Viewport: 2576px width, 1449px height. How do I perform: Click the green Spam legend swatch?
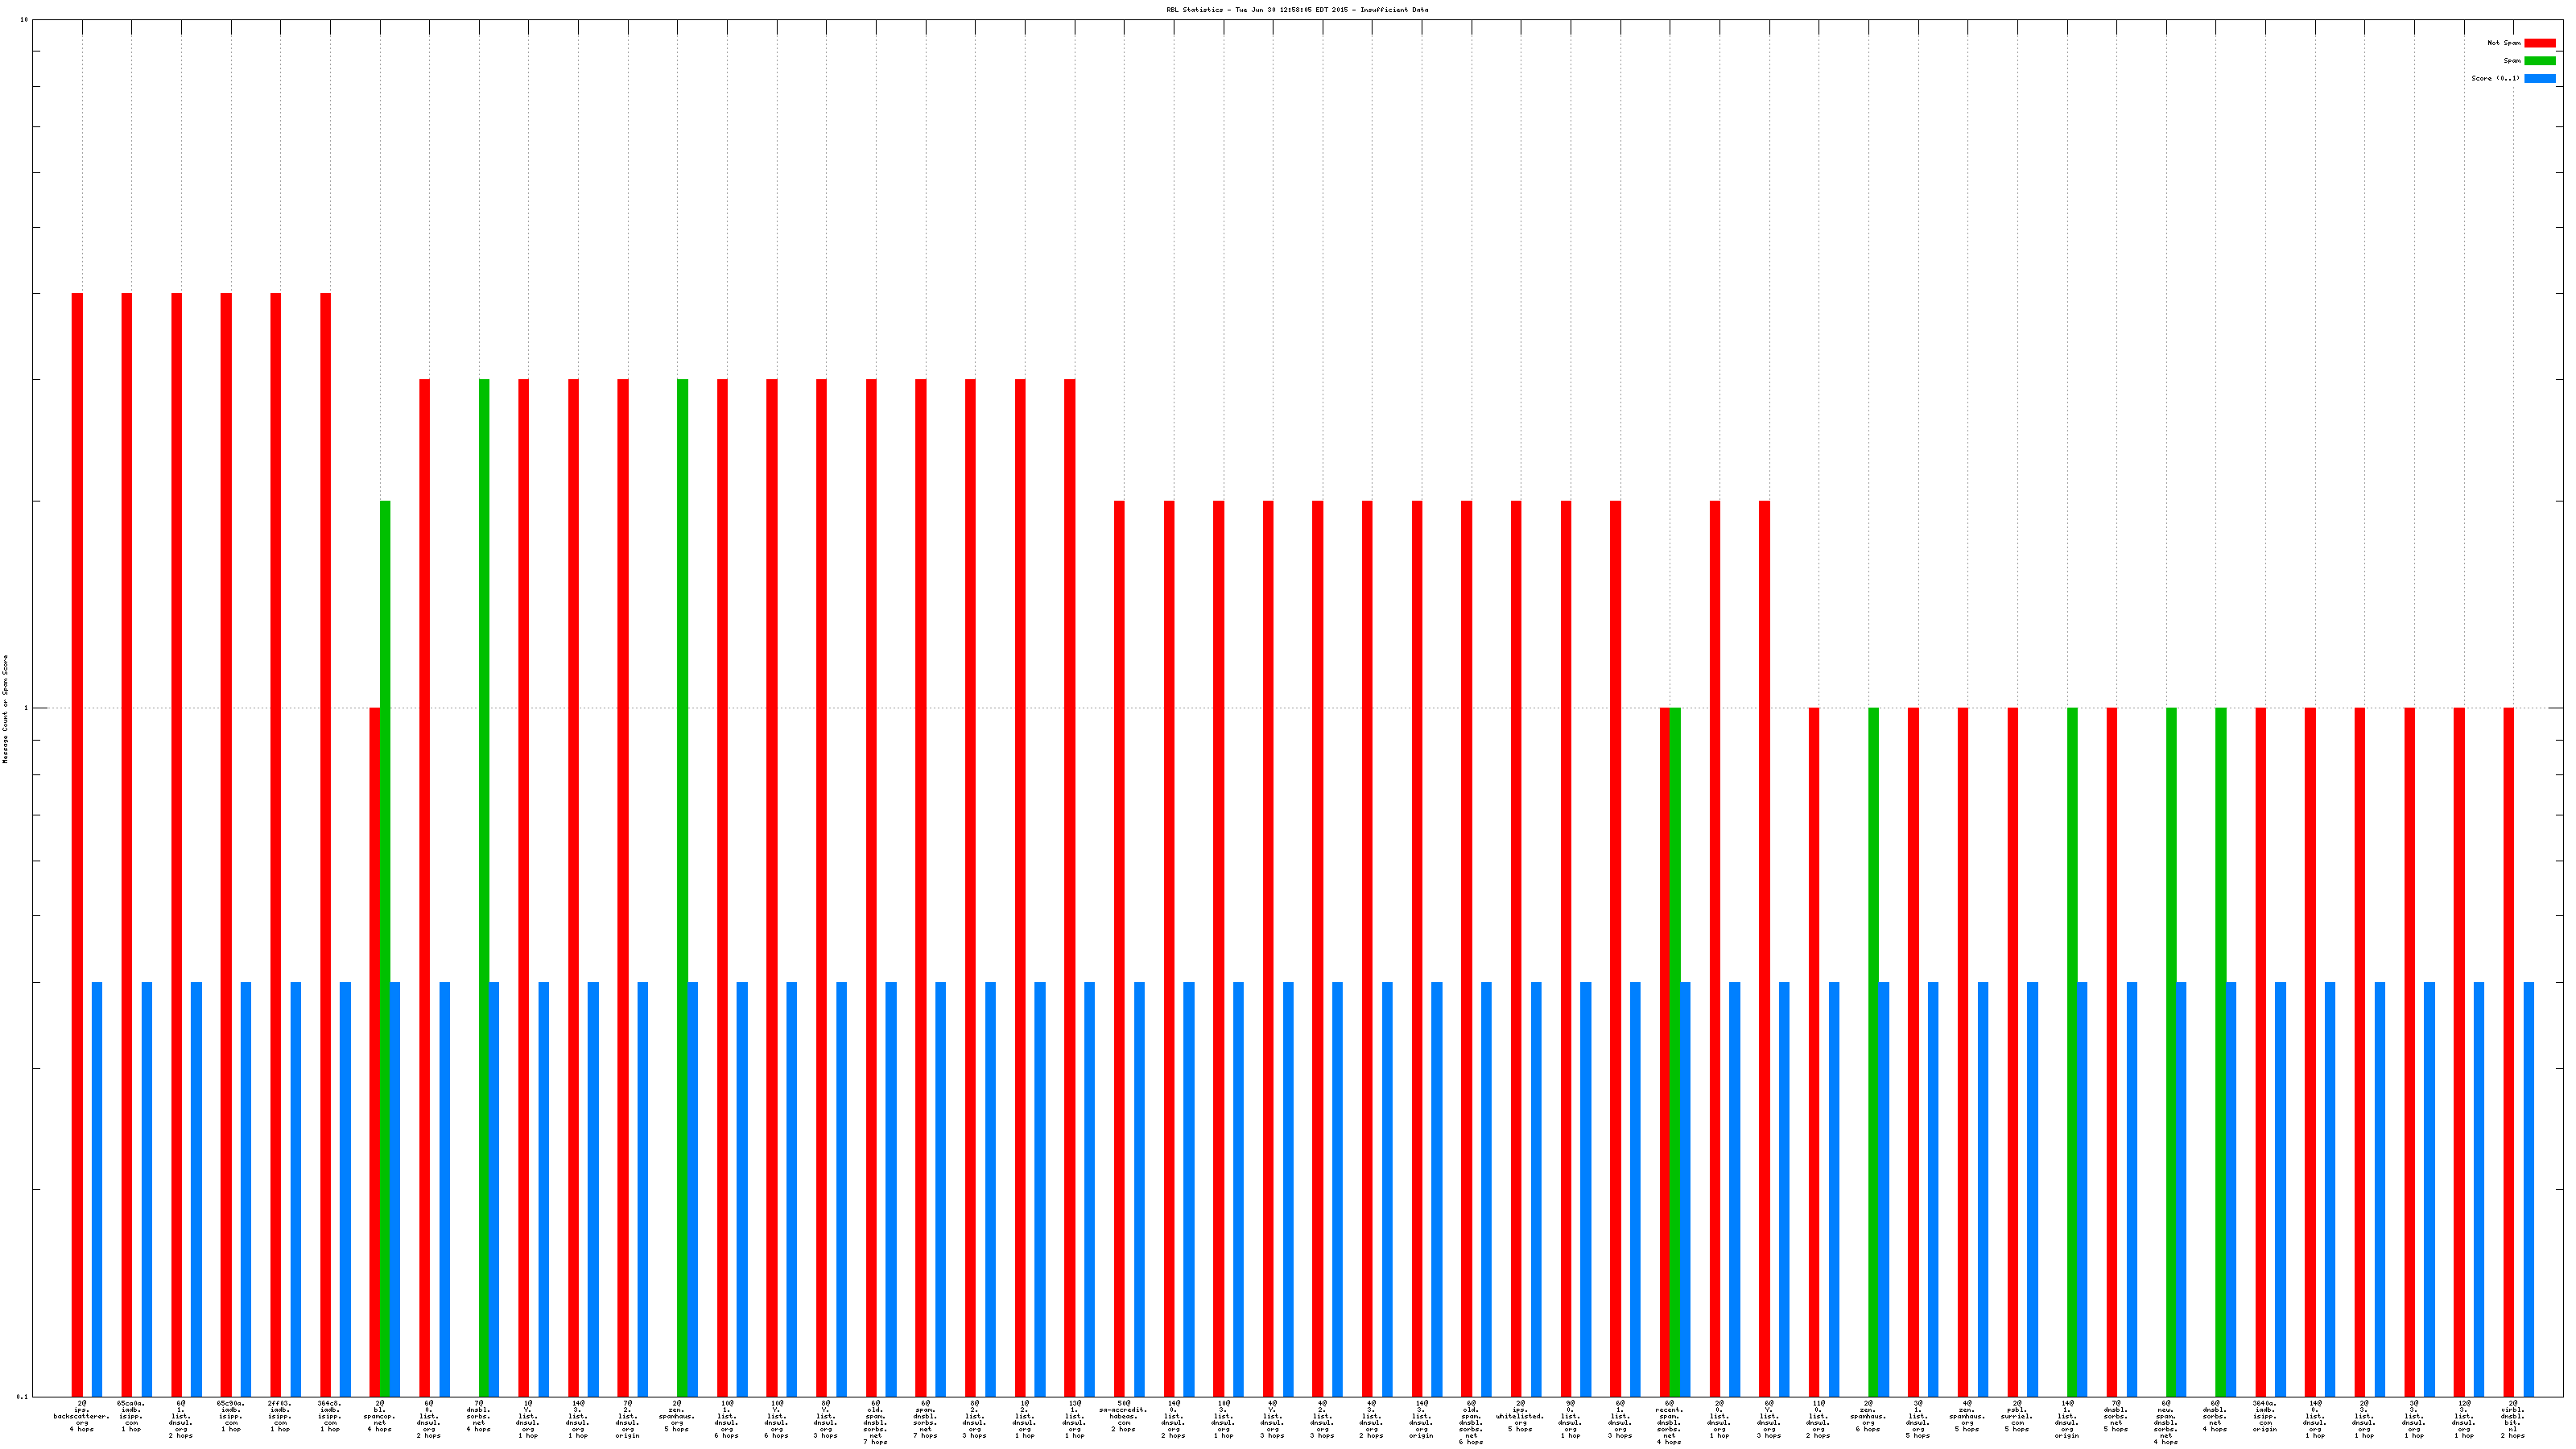pyautogui.click(x=2539, y=61)
